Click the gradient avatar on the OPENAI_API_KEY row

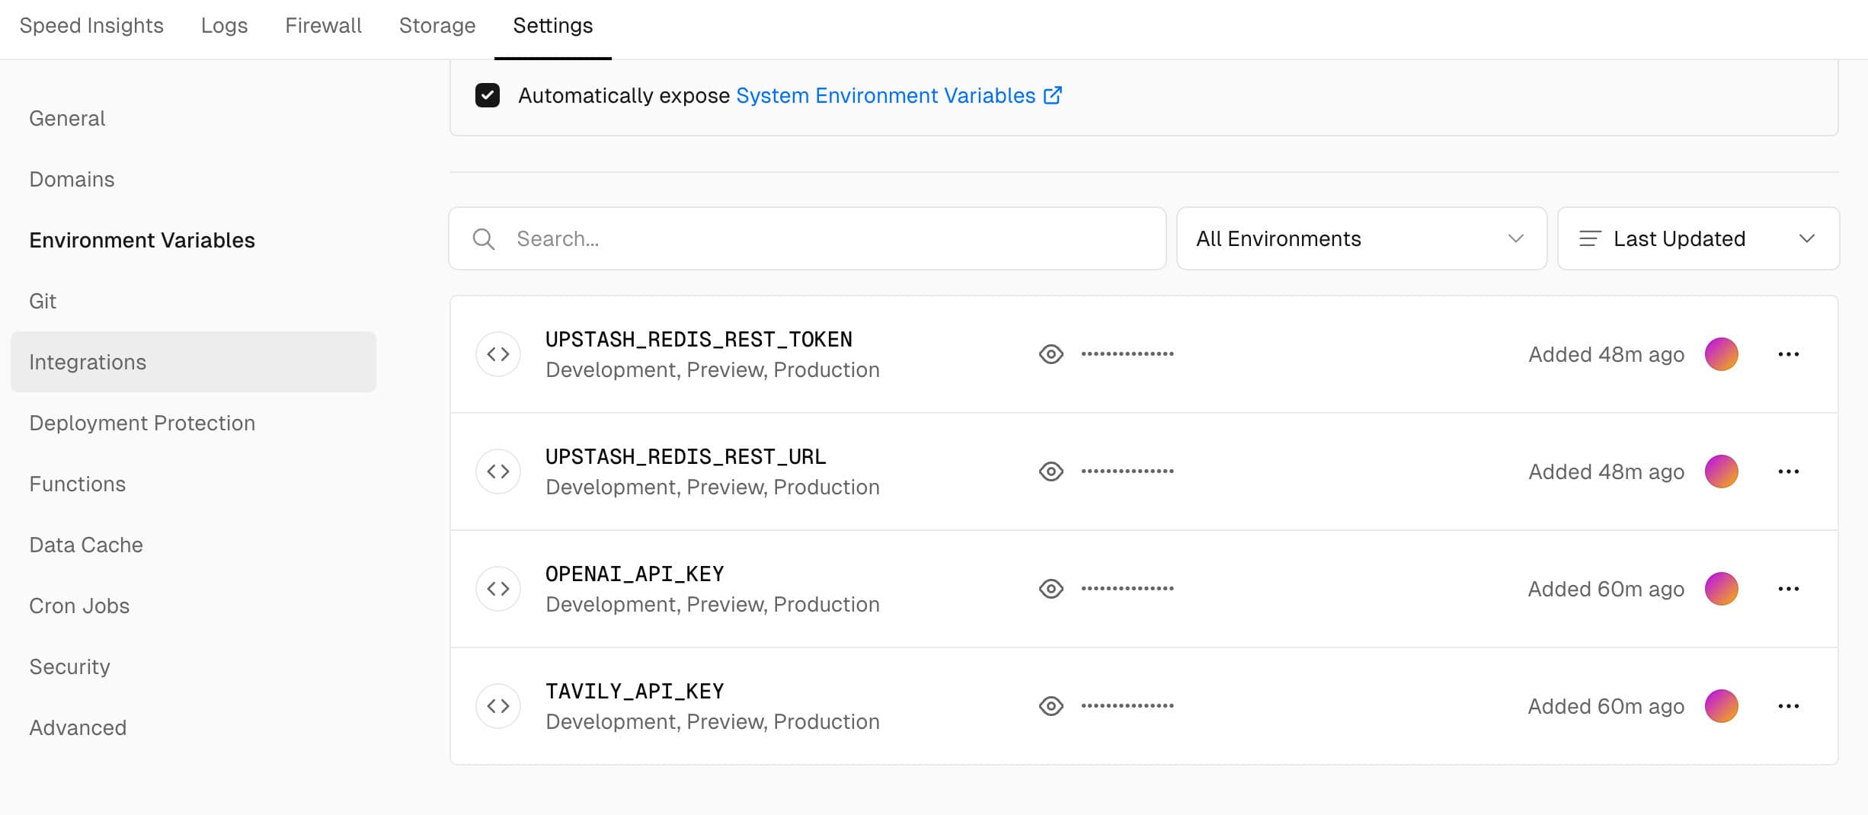coord(1722,589)
